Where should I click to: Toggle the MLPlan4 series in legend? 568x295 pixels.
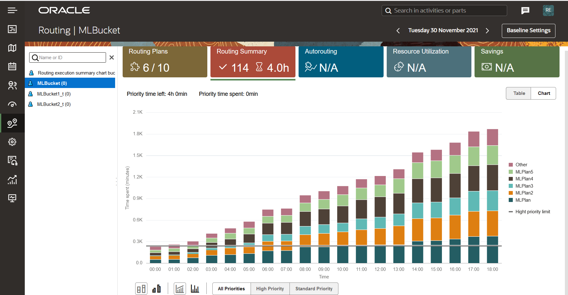[x=521, y=179]
